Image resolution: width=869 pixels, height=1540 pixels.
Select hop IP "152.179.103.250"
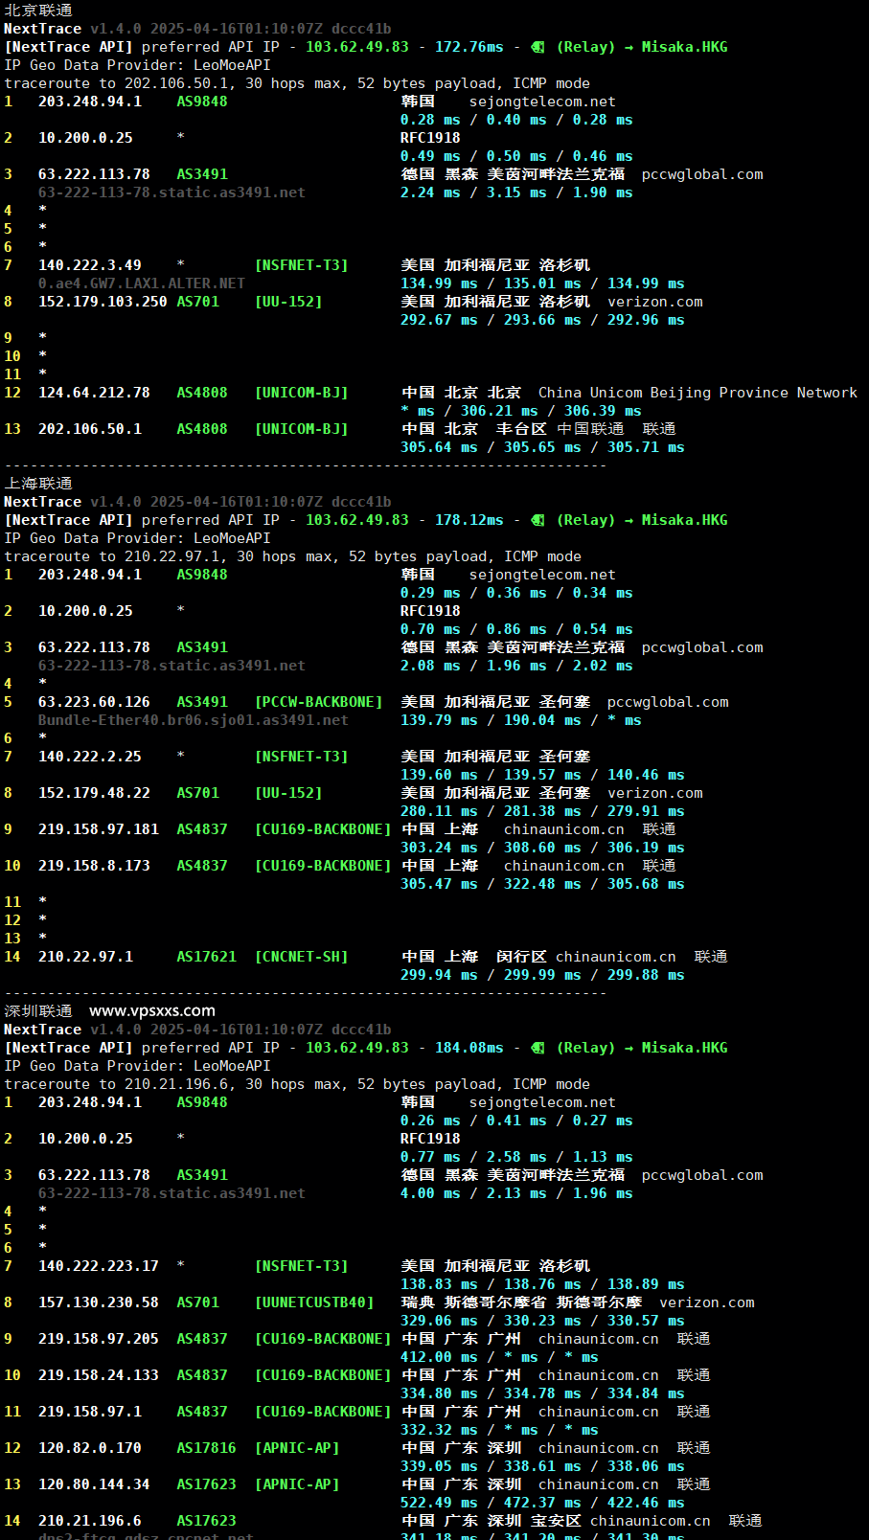[x=103, y=302]
